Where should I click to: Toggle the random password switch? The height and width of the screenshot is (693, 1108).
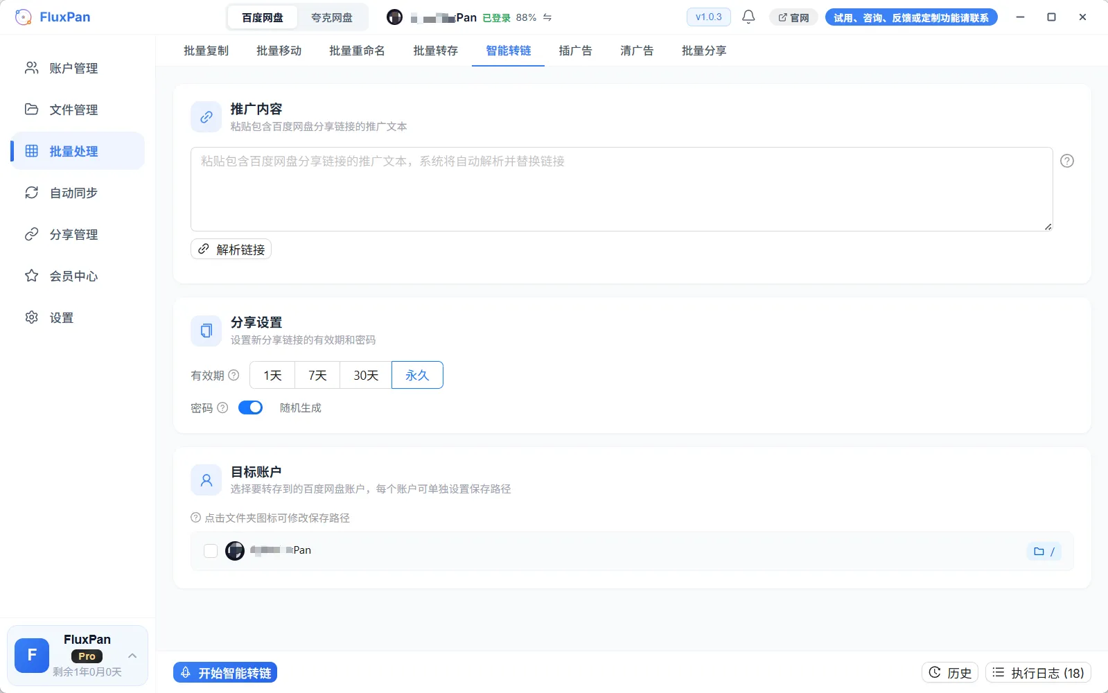click(x=250, y=407)
